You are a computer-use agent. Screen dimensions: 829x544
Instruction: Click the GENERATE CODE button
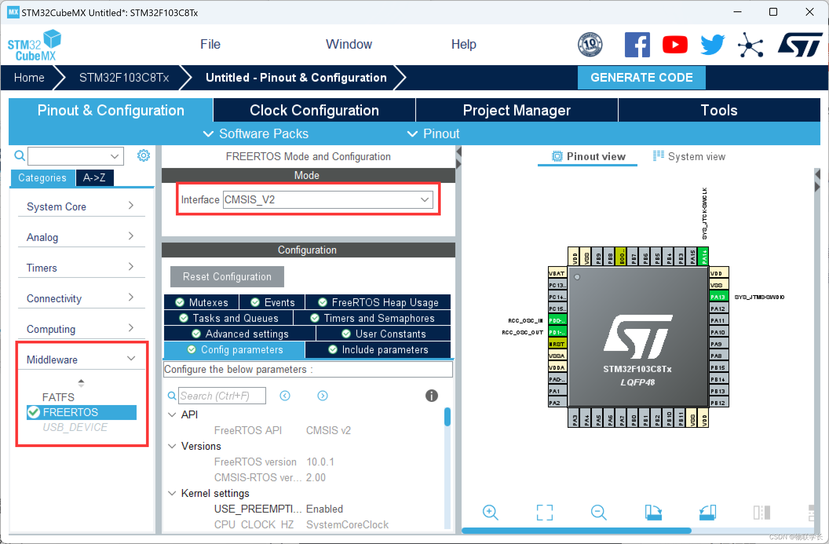[x=641, y=77]
